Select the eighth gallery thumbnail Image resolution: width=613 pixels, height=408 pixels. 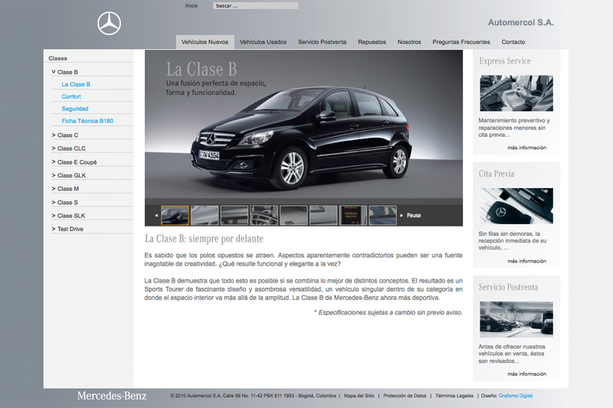tap(382, 215)
